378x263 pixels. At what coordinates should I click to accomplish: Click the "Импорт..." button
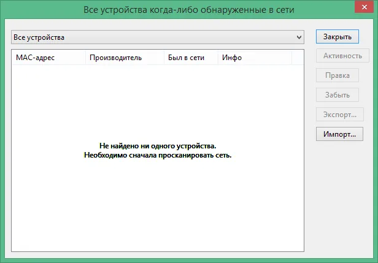pyautogui.click(x=339, y=134)
